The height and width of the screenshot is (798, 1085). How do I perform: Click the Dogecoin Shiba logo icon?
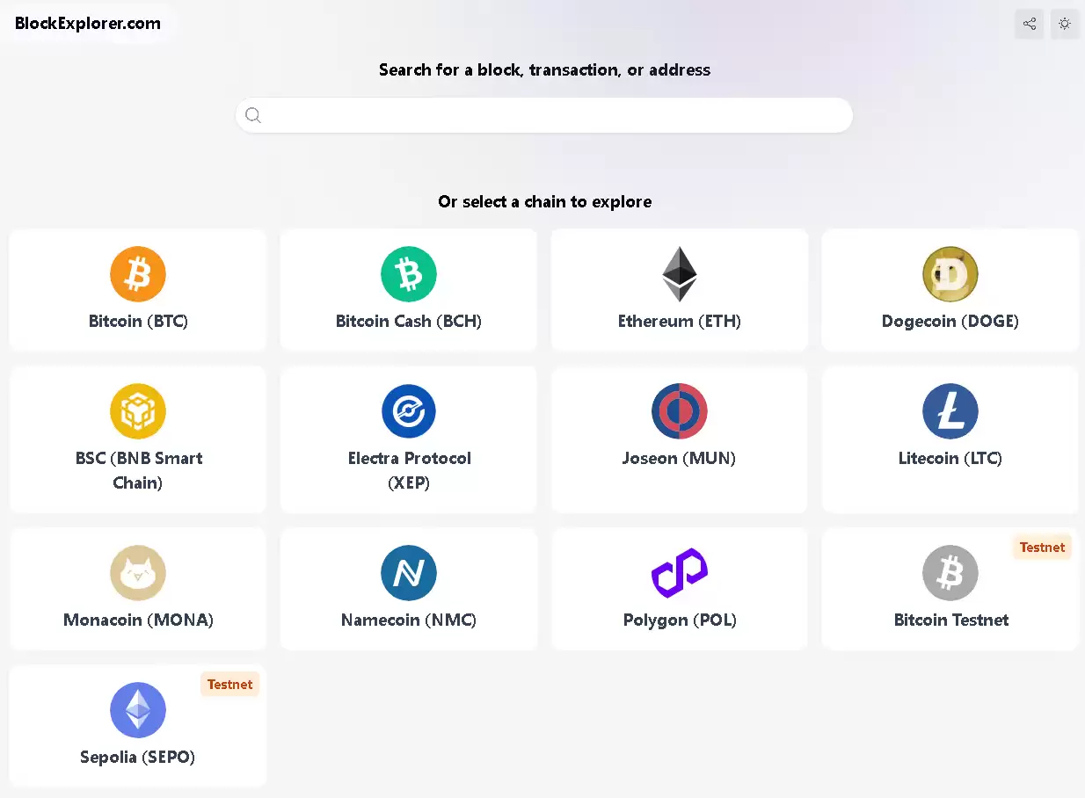pyautogui.click(x=950, y=274)
